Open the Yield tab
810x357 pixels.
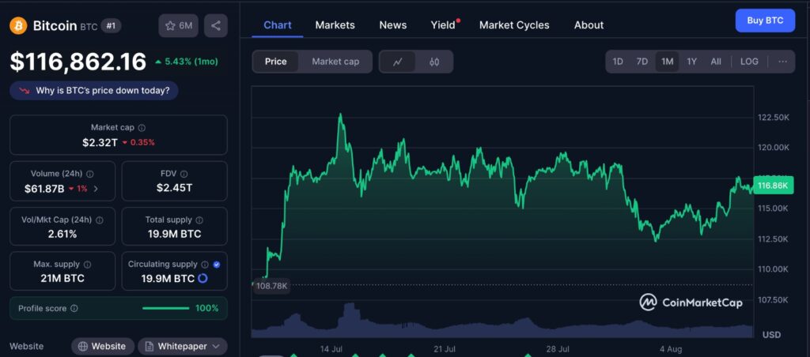click(444, 24)
